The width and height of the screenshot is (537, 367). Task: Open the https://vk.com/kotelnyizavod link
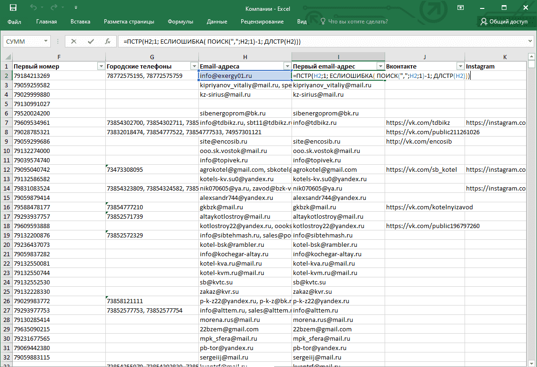coord(429,207)
